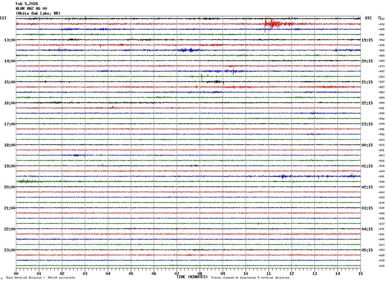This screenshot has height=282, width=386.
Task: Click the 'CST' time zone label
Action: [3, 18]
